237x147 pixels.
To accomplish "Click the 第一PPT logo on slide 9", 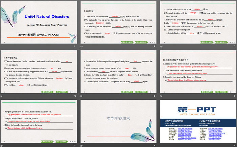I will (x=197, y=108).
